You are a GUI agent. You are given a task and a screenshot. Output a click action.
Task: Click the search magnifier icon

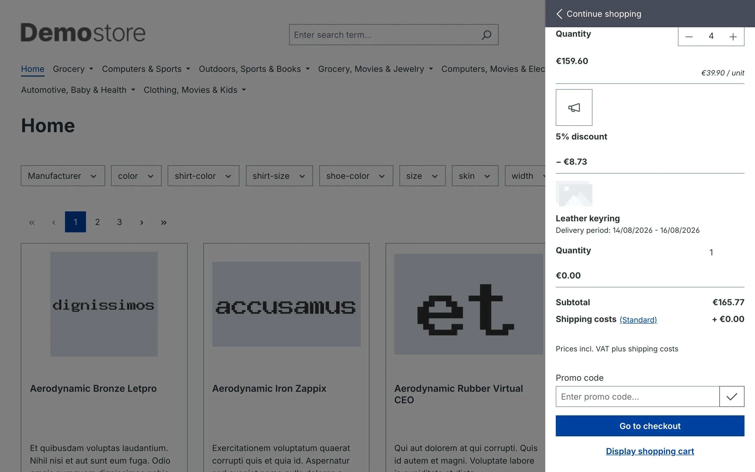pos(486,35)
